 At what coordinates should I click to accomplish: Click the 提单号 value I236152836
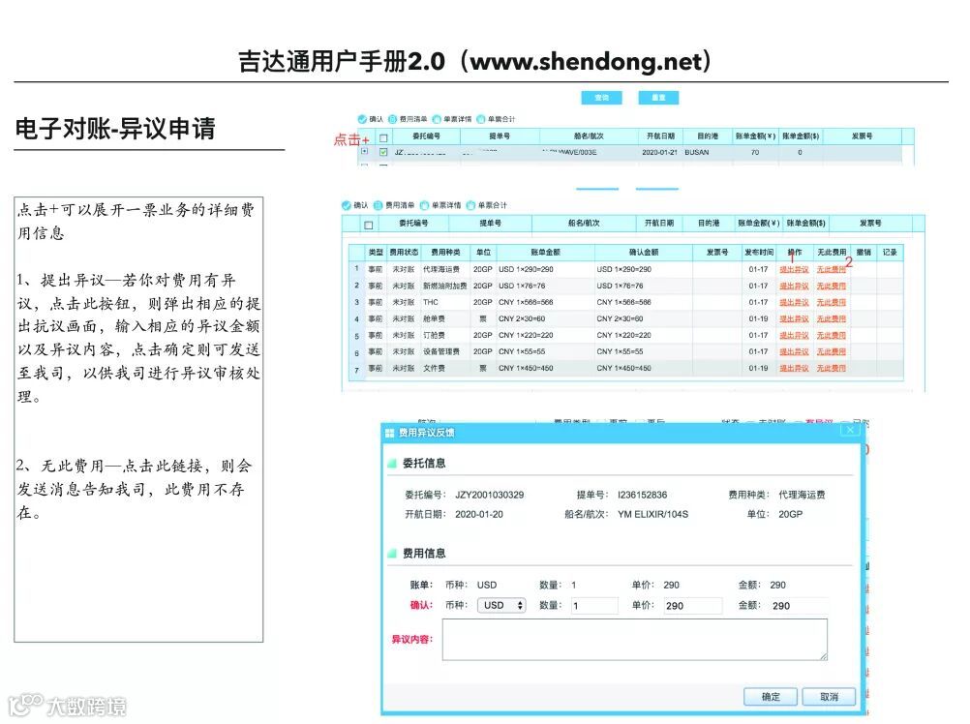click(642, 495)
